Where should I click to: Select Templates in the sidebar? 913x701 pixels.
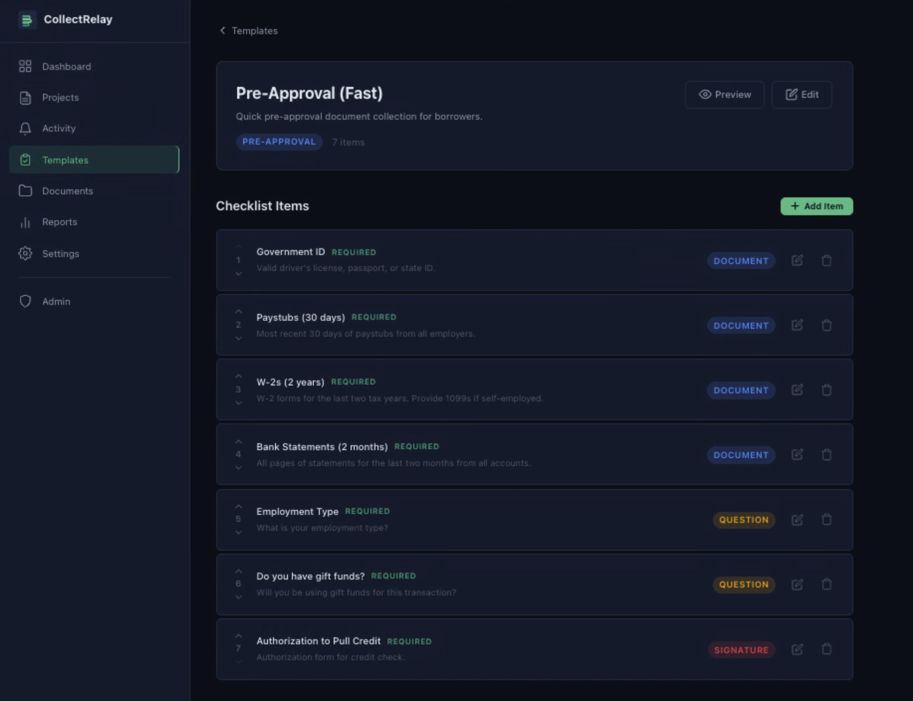[x=65, y=160]
